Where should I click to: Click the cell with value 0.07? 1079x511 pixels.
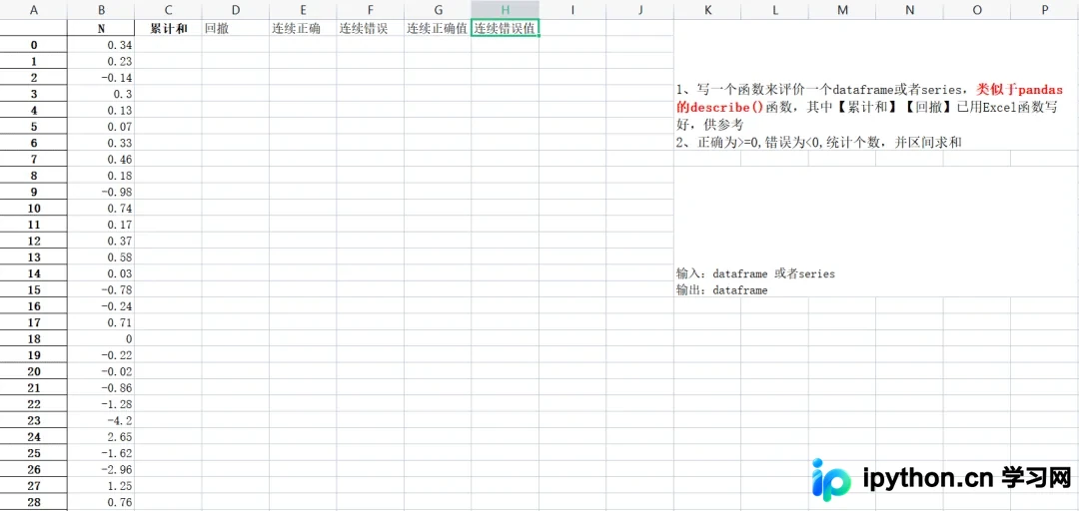[101, 127]
